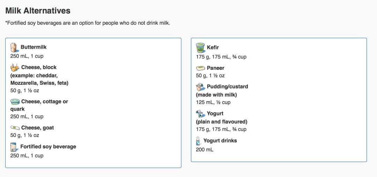Select the Fortified soy beverage label
The height and width of the screenshot is (177, 377).
click(48, 147)
